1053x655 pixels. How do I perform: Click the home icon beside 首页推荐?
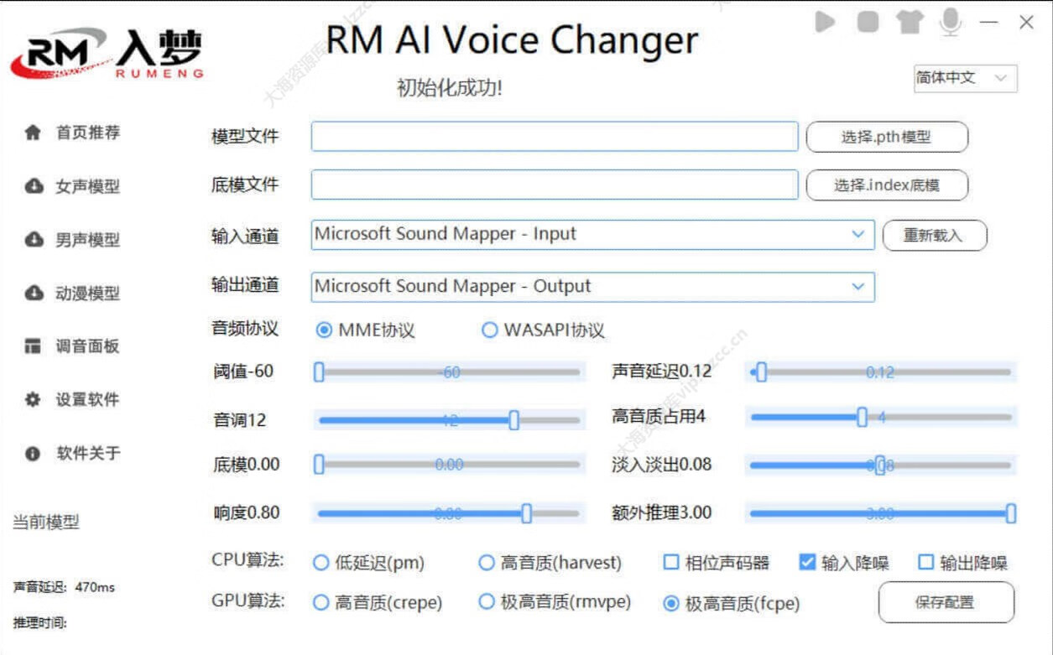click(33, 133)
